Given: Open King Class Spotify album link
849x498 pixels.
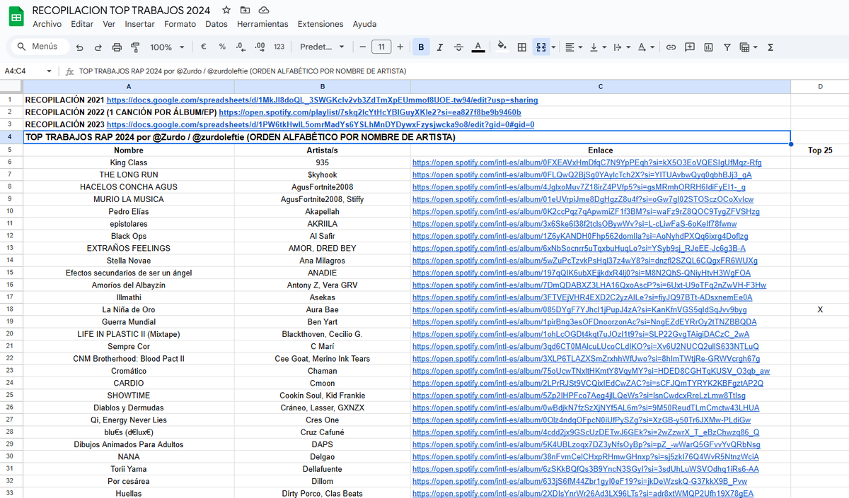Looking at the screenshot, I should point(587,162).
